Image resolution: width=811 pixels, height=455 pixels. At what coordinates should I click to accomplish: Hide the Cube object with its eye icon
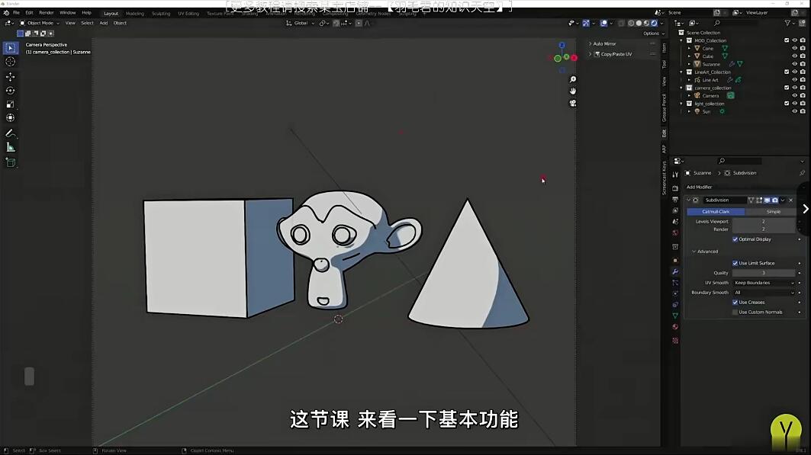[x=794, y=56]
